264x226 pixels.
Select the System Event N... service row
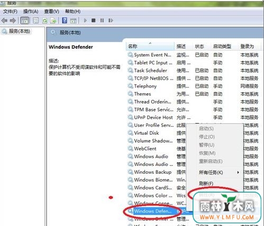pyautogui.click(x=193, y=55)
